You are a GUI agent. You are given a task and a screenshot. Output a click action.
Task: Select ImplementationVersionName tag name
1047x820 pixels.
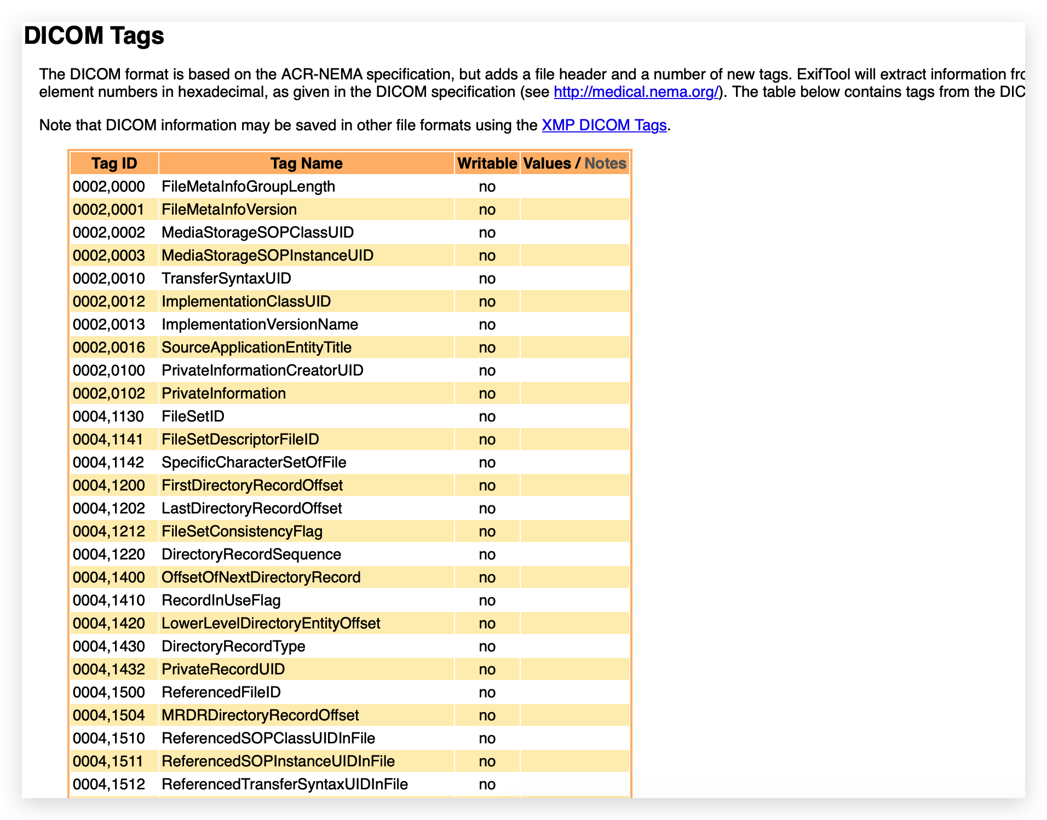(260, 325)
